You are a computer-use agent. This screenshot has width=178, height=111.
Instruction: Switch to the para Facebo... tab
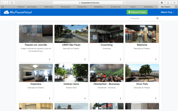[x=33, y=7]
